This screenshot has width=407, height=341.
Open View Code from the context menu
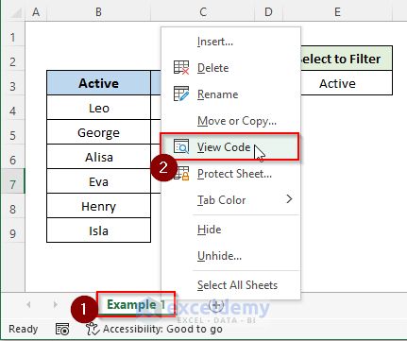pyautogui.click(x=229, y=147)
